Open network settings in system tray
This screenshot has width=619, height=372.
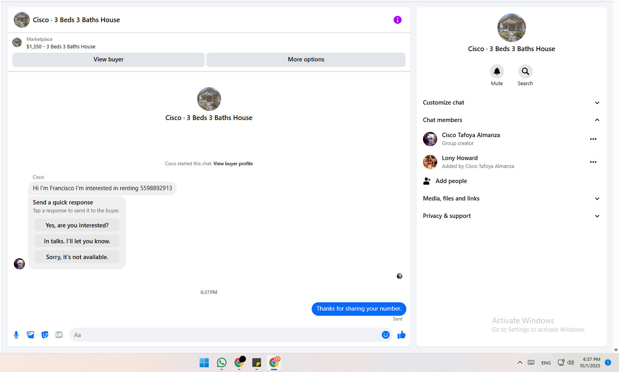(x=561, y=362)
